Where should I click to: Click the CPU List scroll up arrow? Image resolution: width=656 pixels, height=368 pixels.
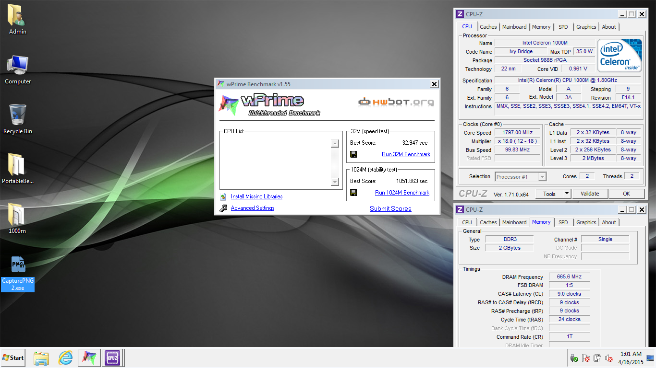coord(335,143)
